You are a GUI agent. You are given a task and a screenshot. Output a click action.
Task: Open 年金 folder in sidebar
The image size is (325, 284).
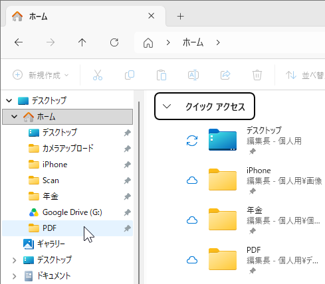click(68, 196)
